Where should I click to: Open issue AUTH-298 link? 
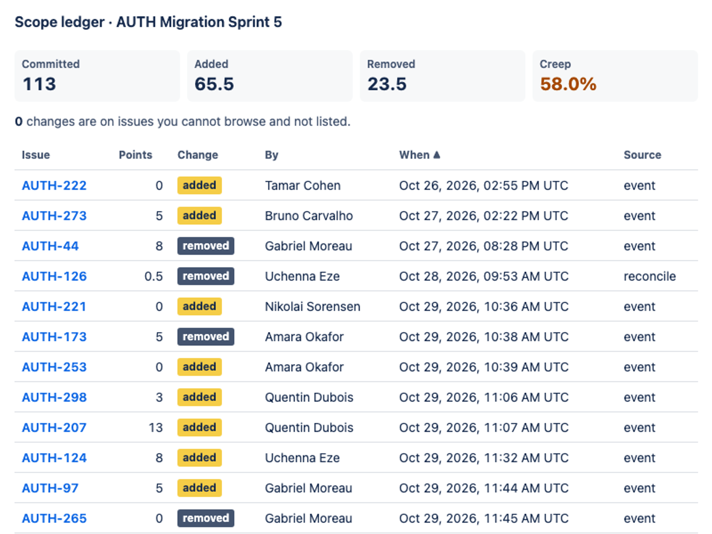point(54,398)
